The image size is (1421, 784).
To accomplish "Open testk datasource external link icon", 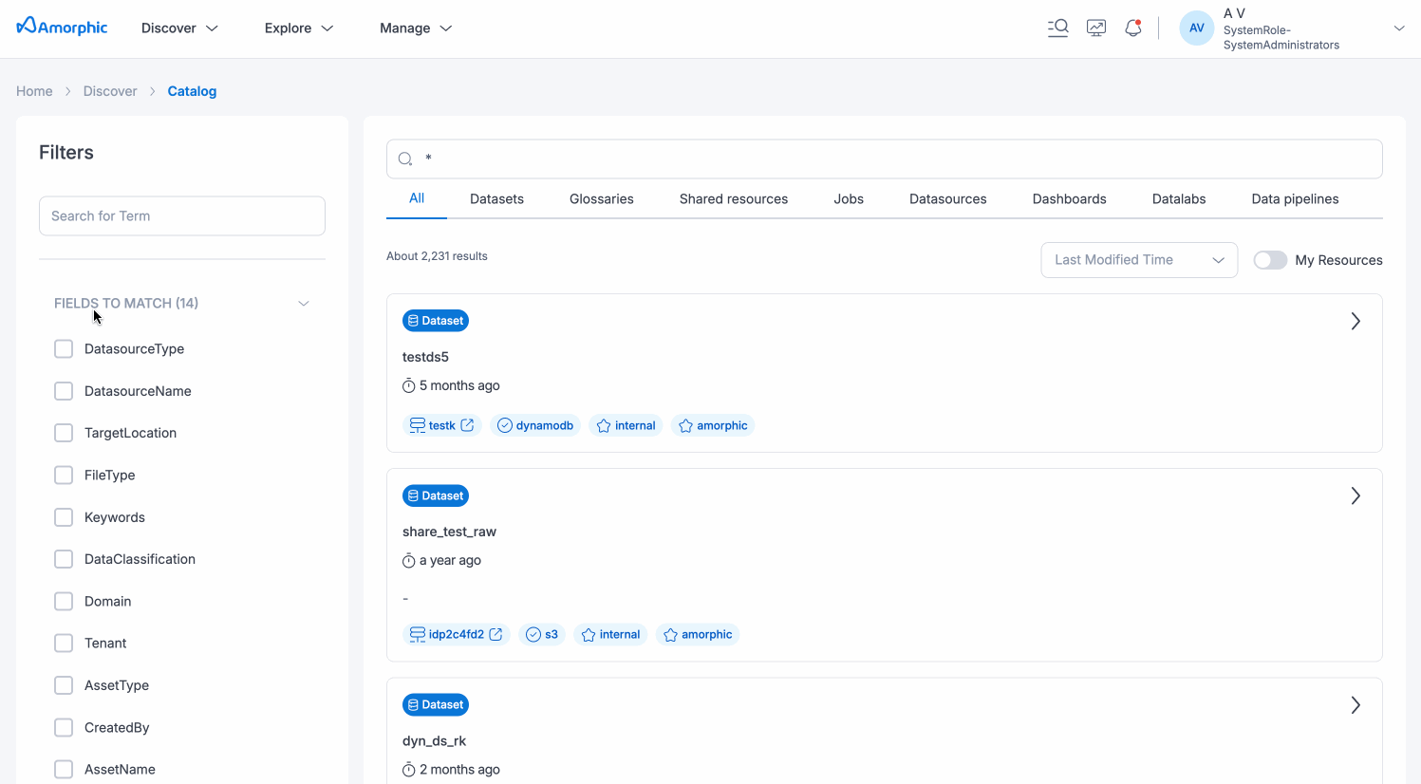I will tap(467, 425).
